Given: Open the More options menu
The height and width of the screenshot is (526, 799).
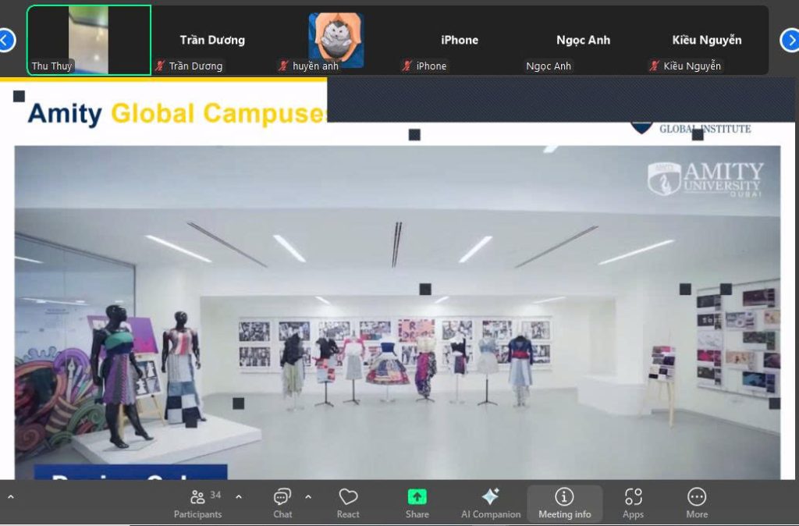Looking at the screenshot, I should (x=697, y=503).
